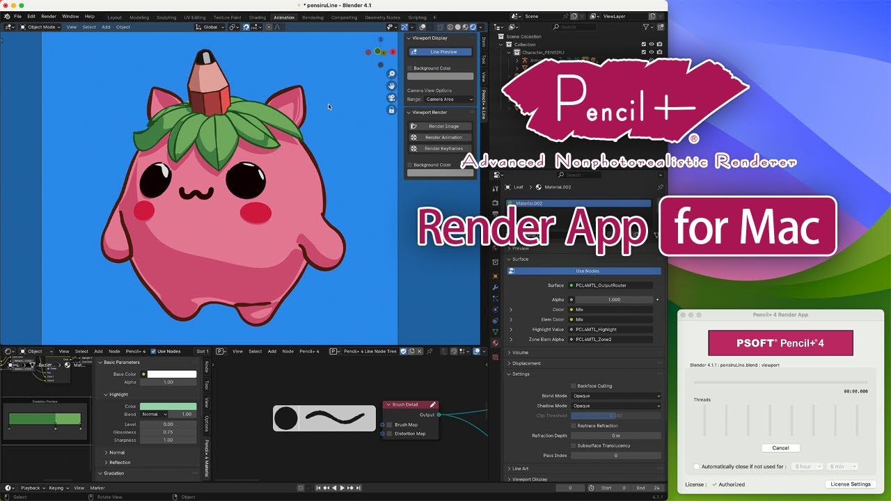Enable the Backface Culling checkbox

(x=574, y=385)
